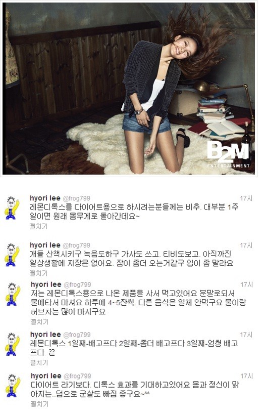The image size is (262, 413).
Task: Expand the 1일째 tweet with 펼치기
Action: point(39,362)
